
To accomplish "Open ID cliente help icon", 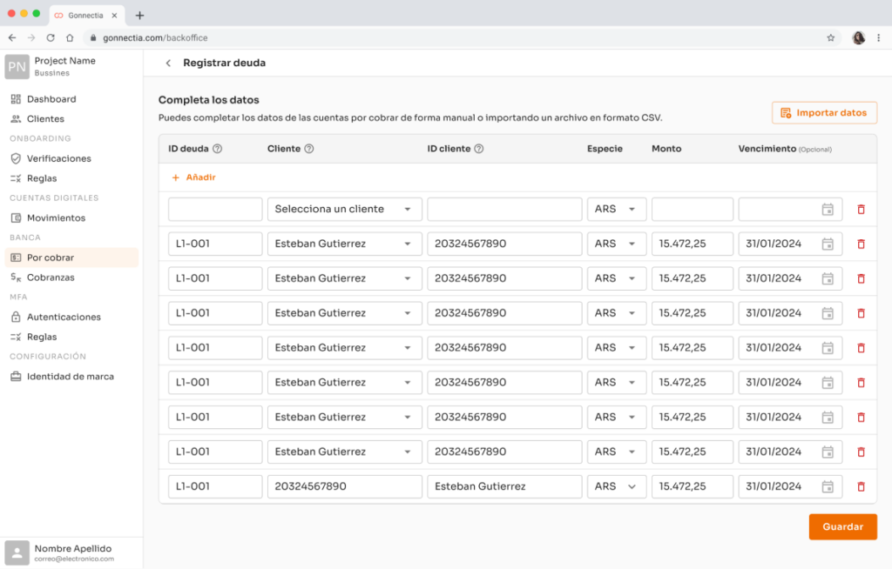I will [x=479, y=149].
